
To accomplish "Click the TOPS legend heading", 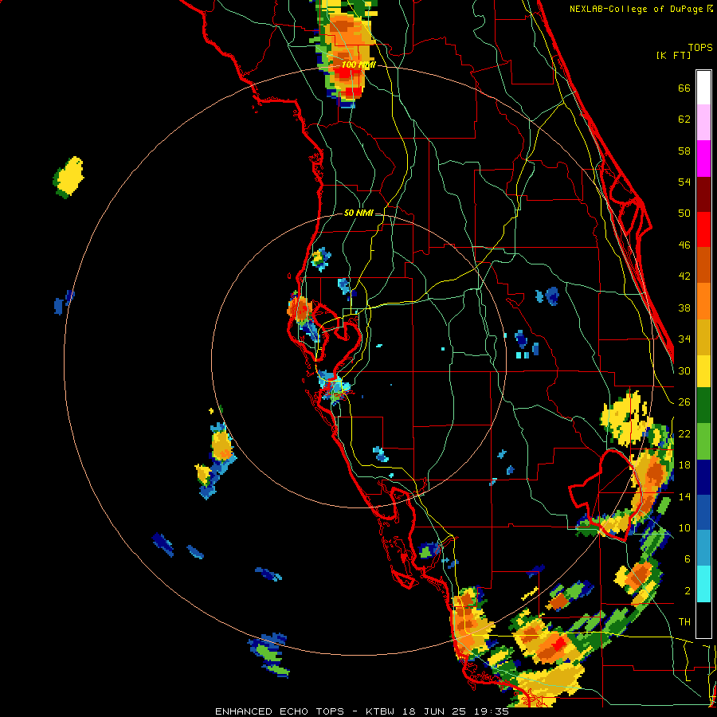I will coord(700,48).
